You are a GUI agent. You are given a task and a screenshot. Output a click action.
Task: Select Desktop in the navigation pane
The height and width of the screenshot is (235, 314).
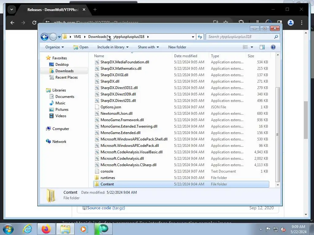coord(62,65)
